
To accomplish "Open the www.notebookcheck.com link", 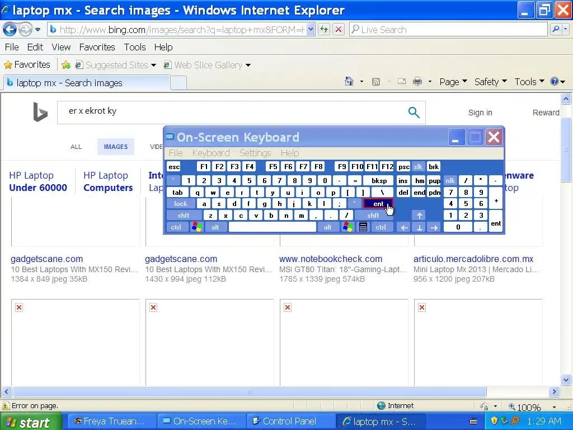I will point(331,259).
